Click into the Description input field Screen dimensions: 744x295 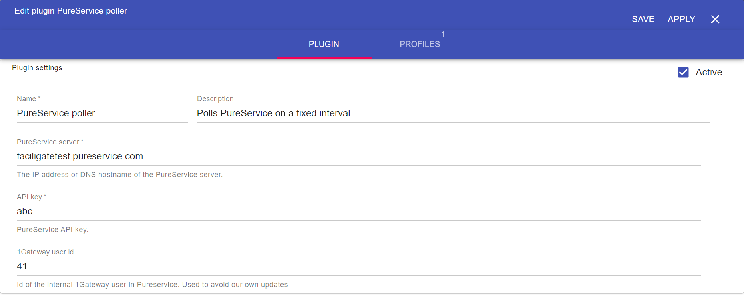point(453,114)
